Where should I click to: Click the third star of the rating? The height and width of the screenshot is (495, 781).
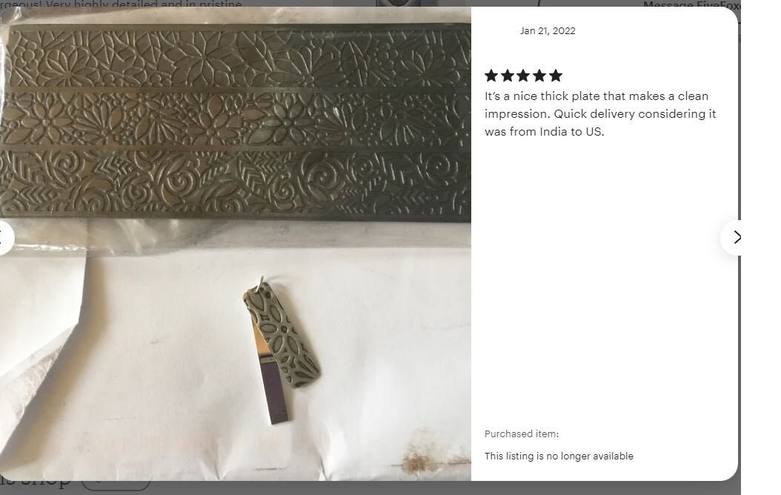tap(523, 76)
